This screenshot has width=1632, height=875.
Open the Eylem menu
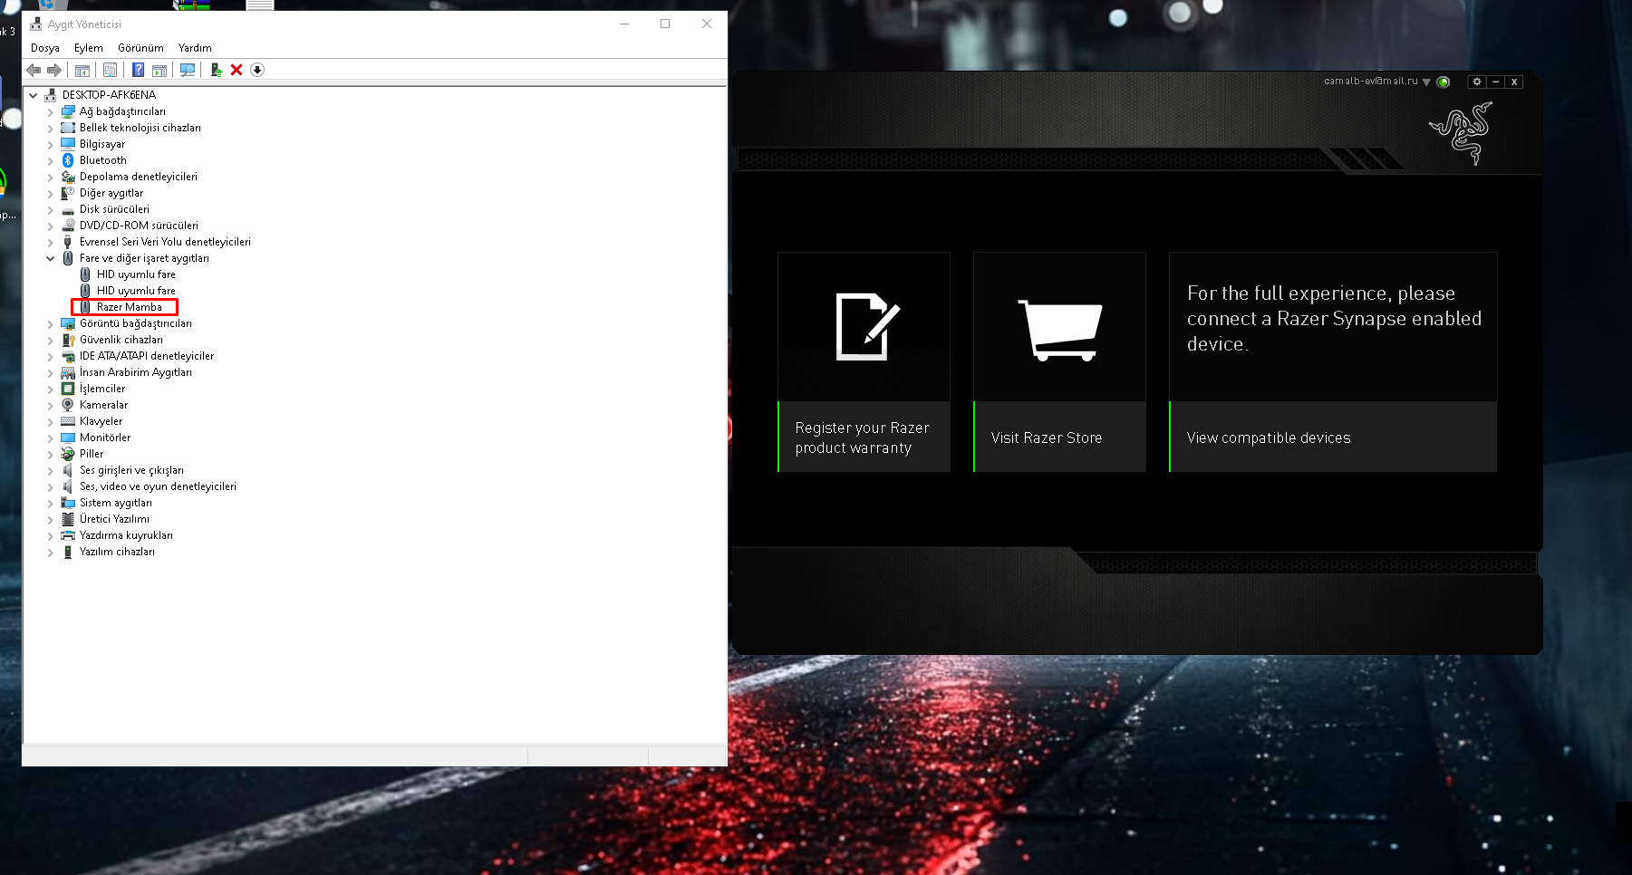pos(89,48)
